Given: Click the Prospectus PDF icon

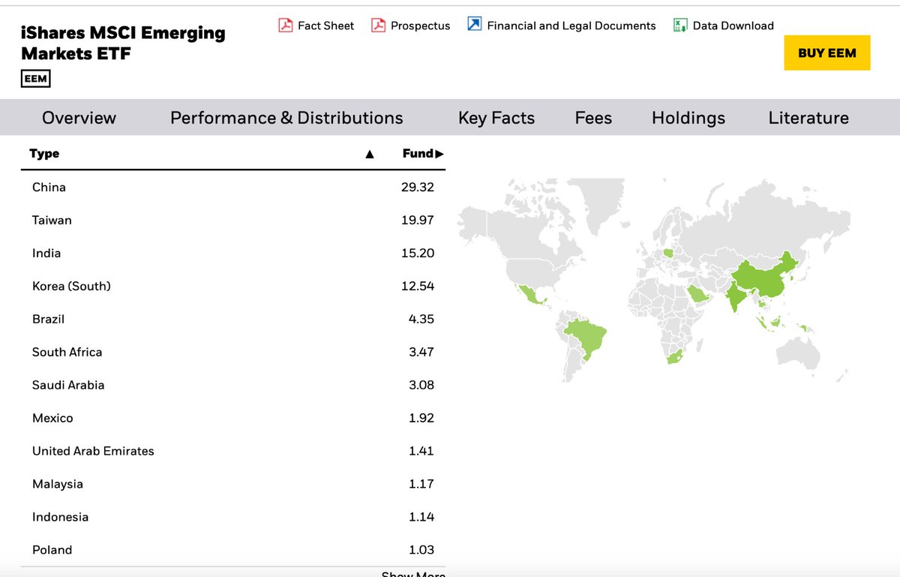Looking at the screenshot, I should (379, 26).
